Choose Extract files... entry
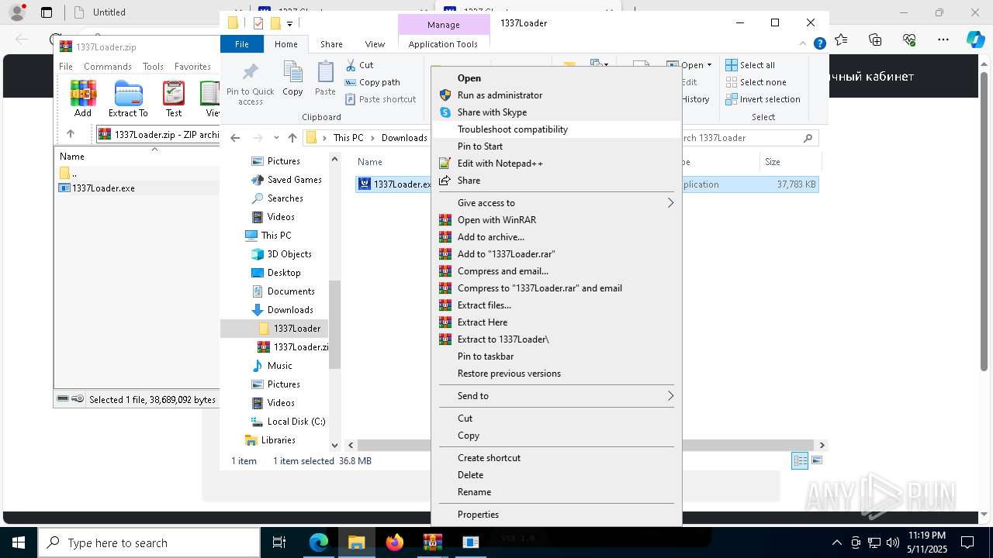 tap(556, 305)
